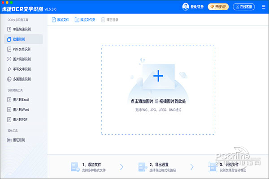This screenshot has width=269, height=179.
Task: Click the 开通VIP button
Action: [x=218, y=7]
